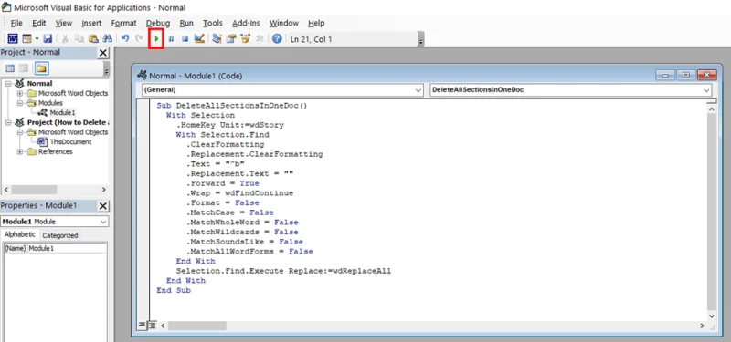
Task: Open the View menu
Action: tap(64, 23)
